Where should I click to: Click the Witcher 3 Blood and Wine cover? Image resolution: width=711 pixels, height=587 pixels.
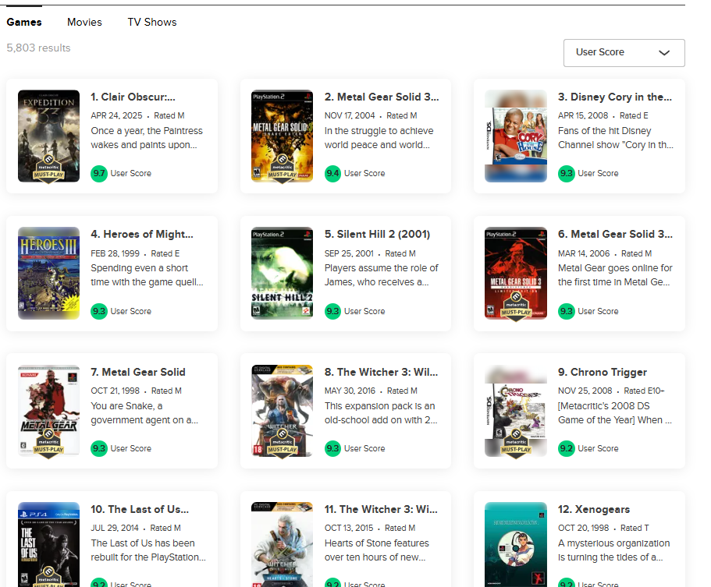click(x=282, y=411)
